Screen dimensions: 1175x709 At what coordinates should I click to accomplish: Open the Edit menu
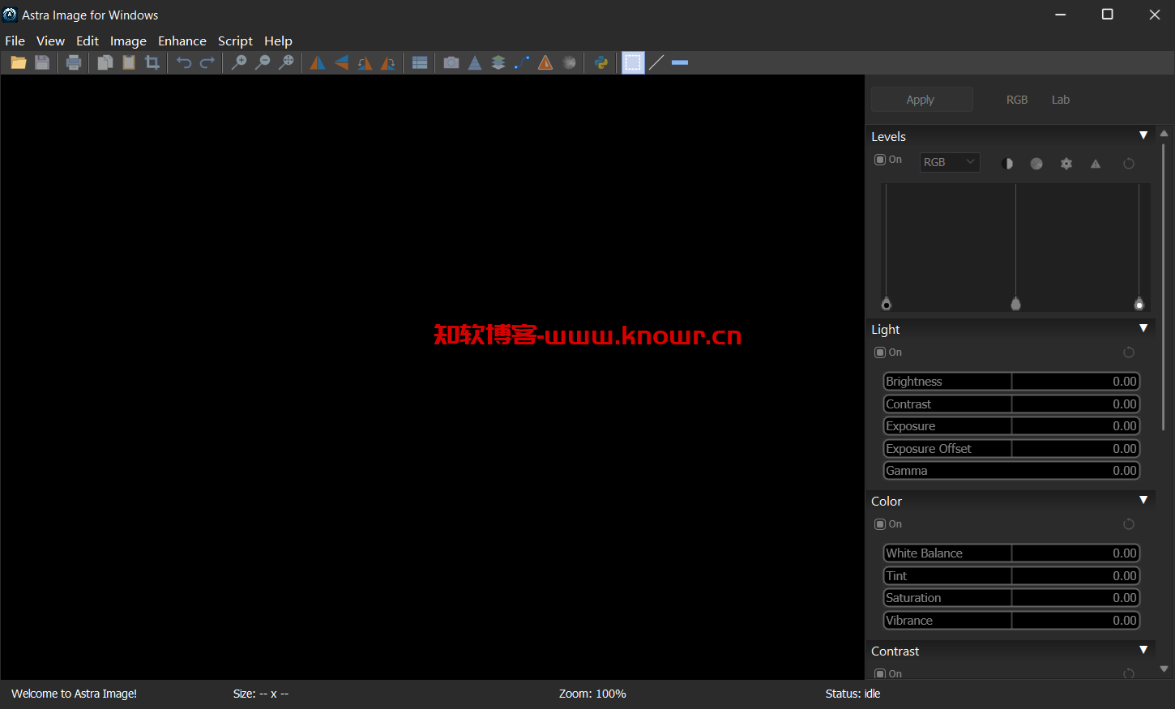[88, 41]
